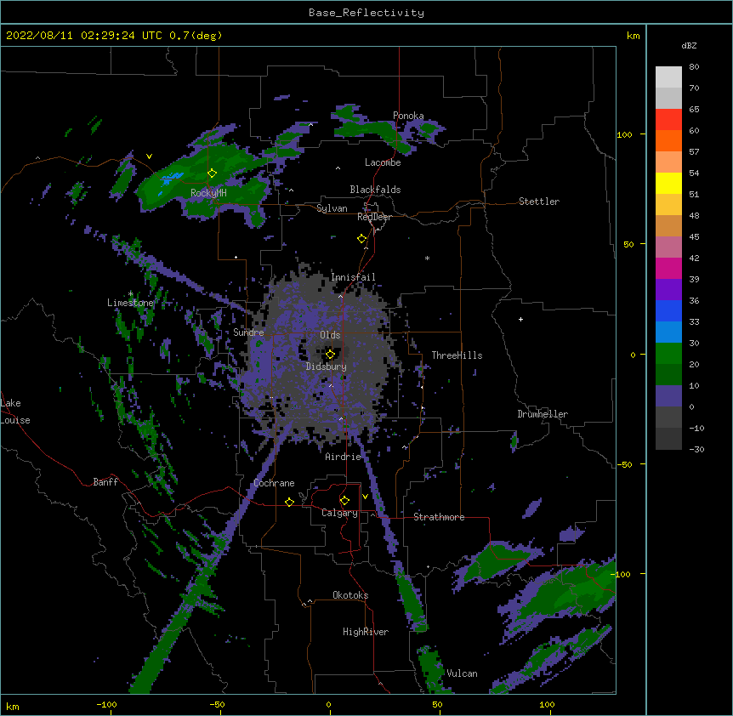Pick the light gray 70–80 dBZ swatch
Screen dimensions: 733x716
(x=668, y=77)
